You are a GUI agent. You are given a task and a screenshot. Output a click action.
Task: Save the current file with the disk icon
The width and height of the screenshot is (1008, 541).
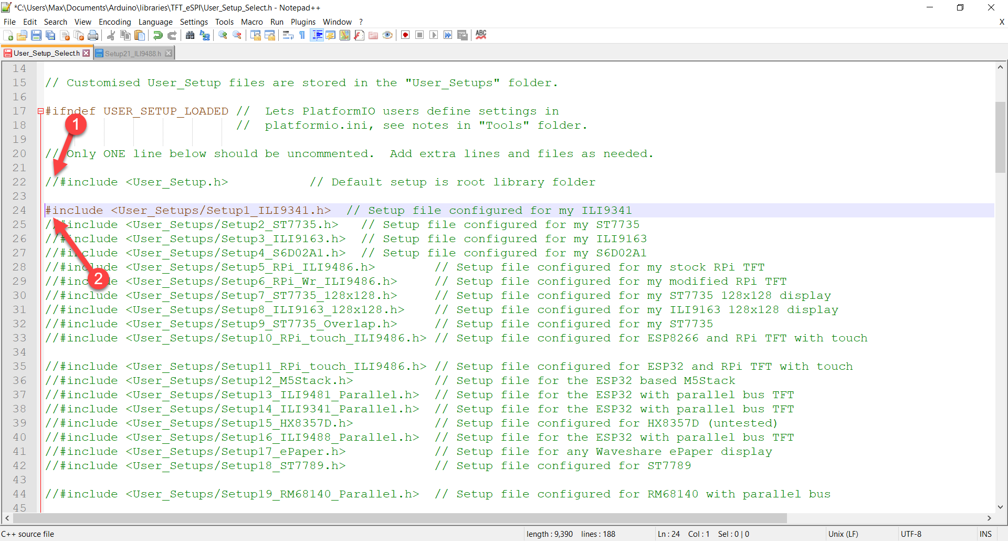[36, 35]
